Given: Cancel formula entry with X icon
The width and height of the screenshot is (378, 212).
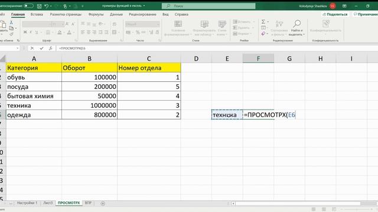Looking at the screenshot, I should click(x=32, y=48).
